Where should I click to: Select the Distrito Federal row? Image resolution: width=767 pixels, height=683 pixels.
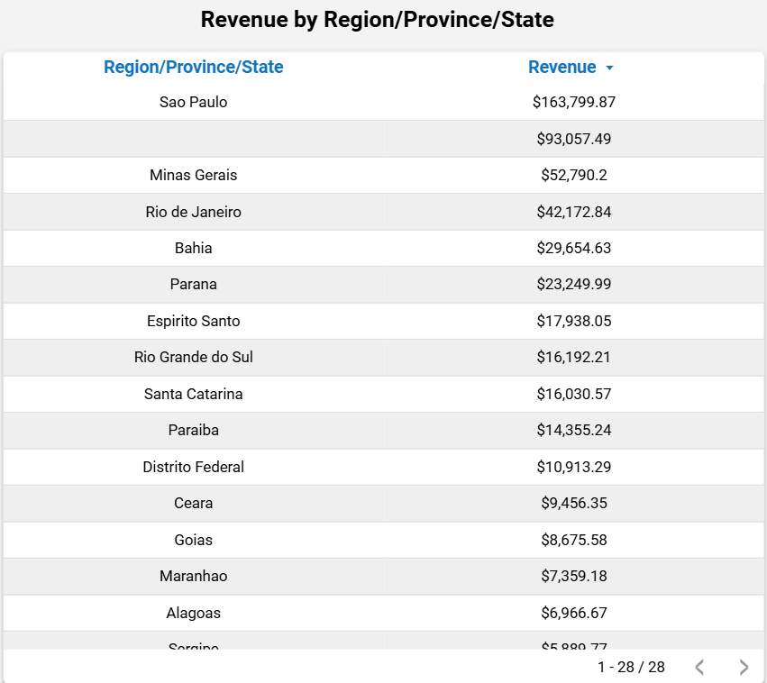click(x=193, y=467)
